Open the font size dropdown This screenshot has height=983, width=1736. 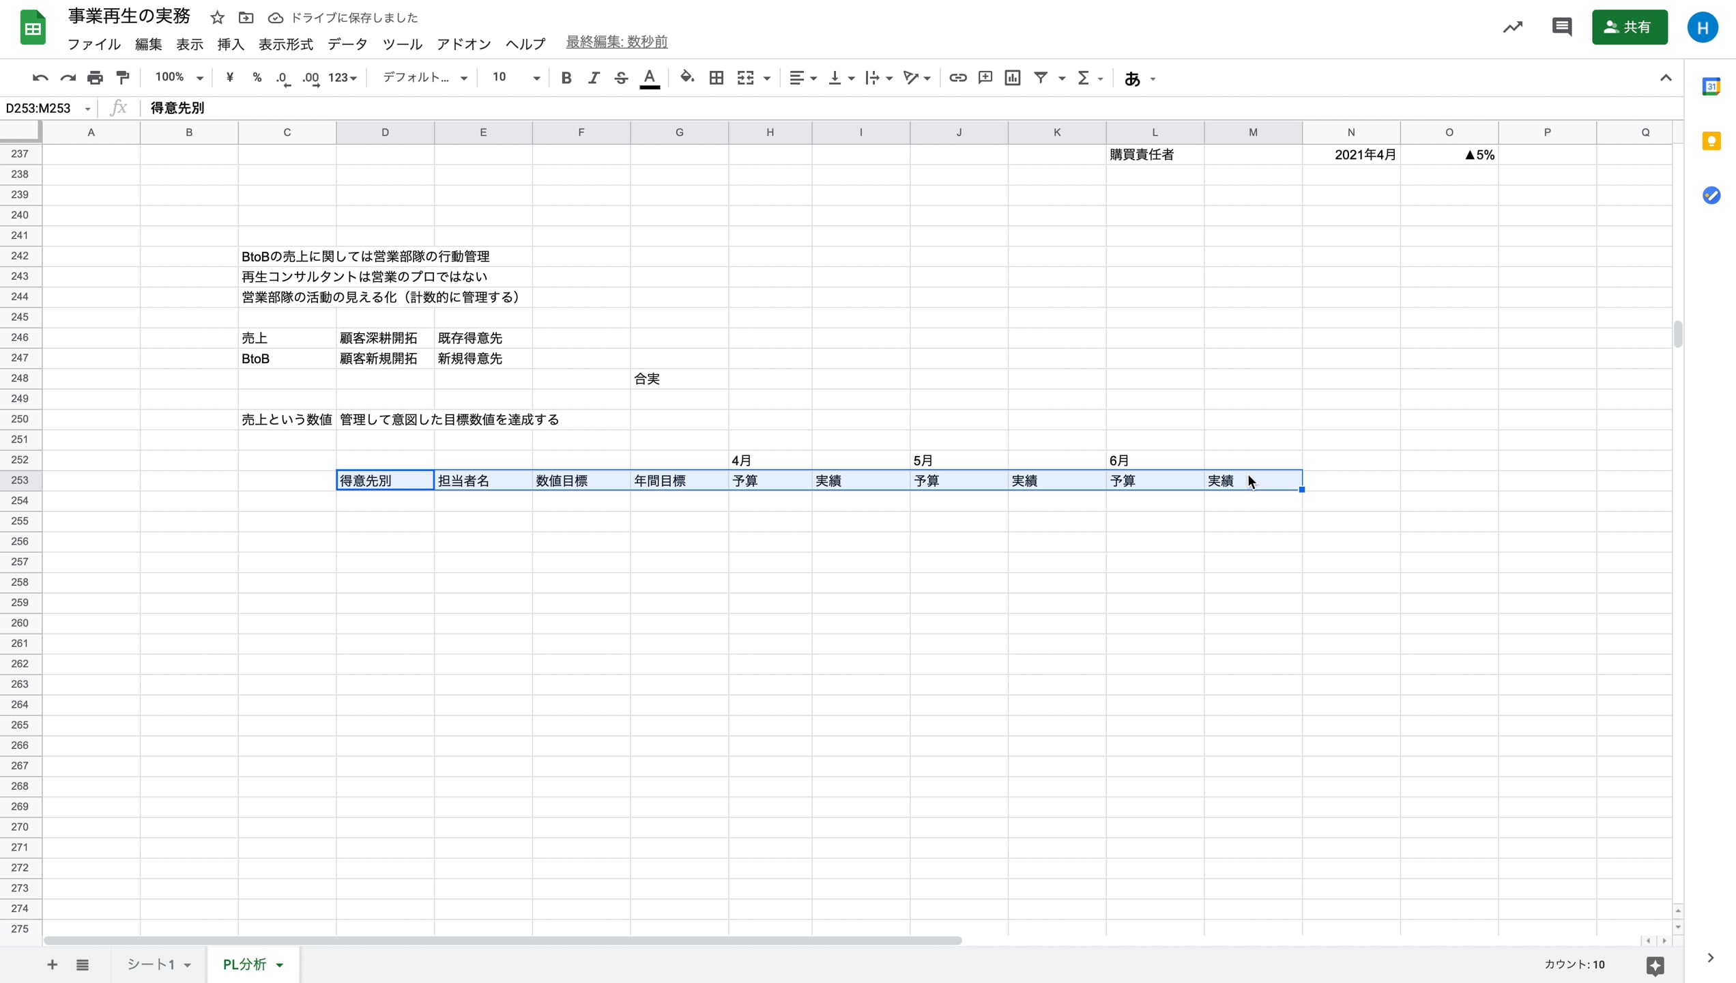pyautogui.click(x=536, y=77)
